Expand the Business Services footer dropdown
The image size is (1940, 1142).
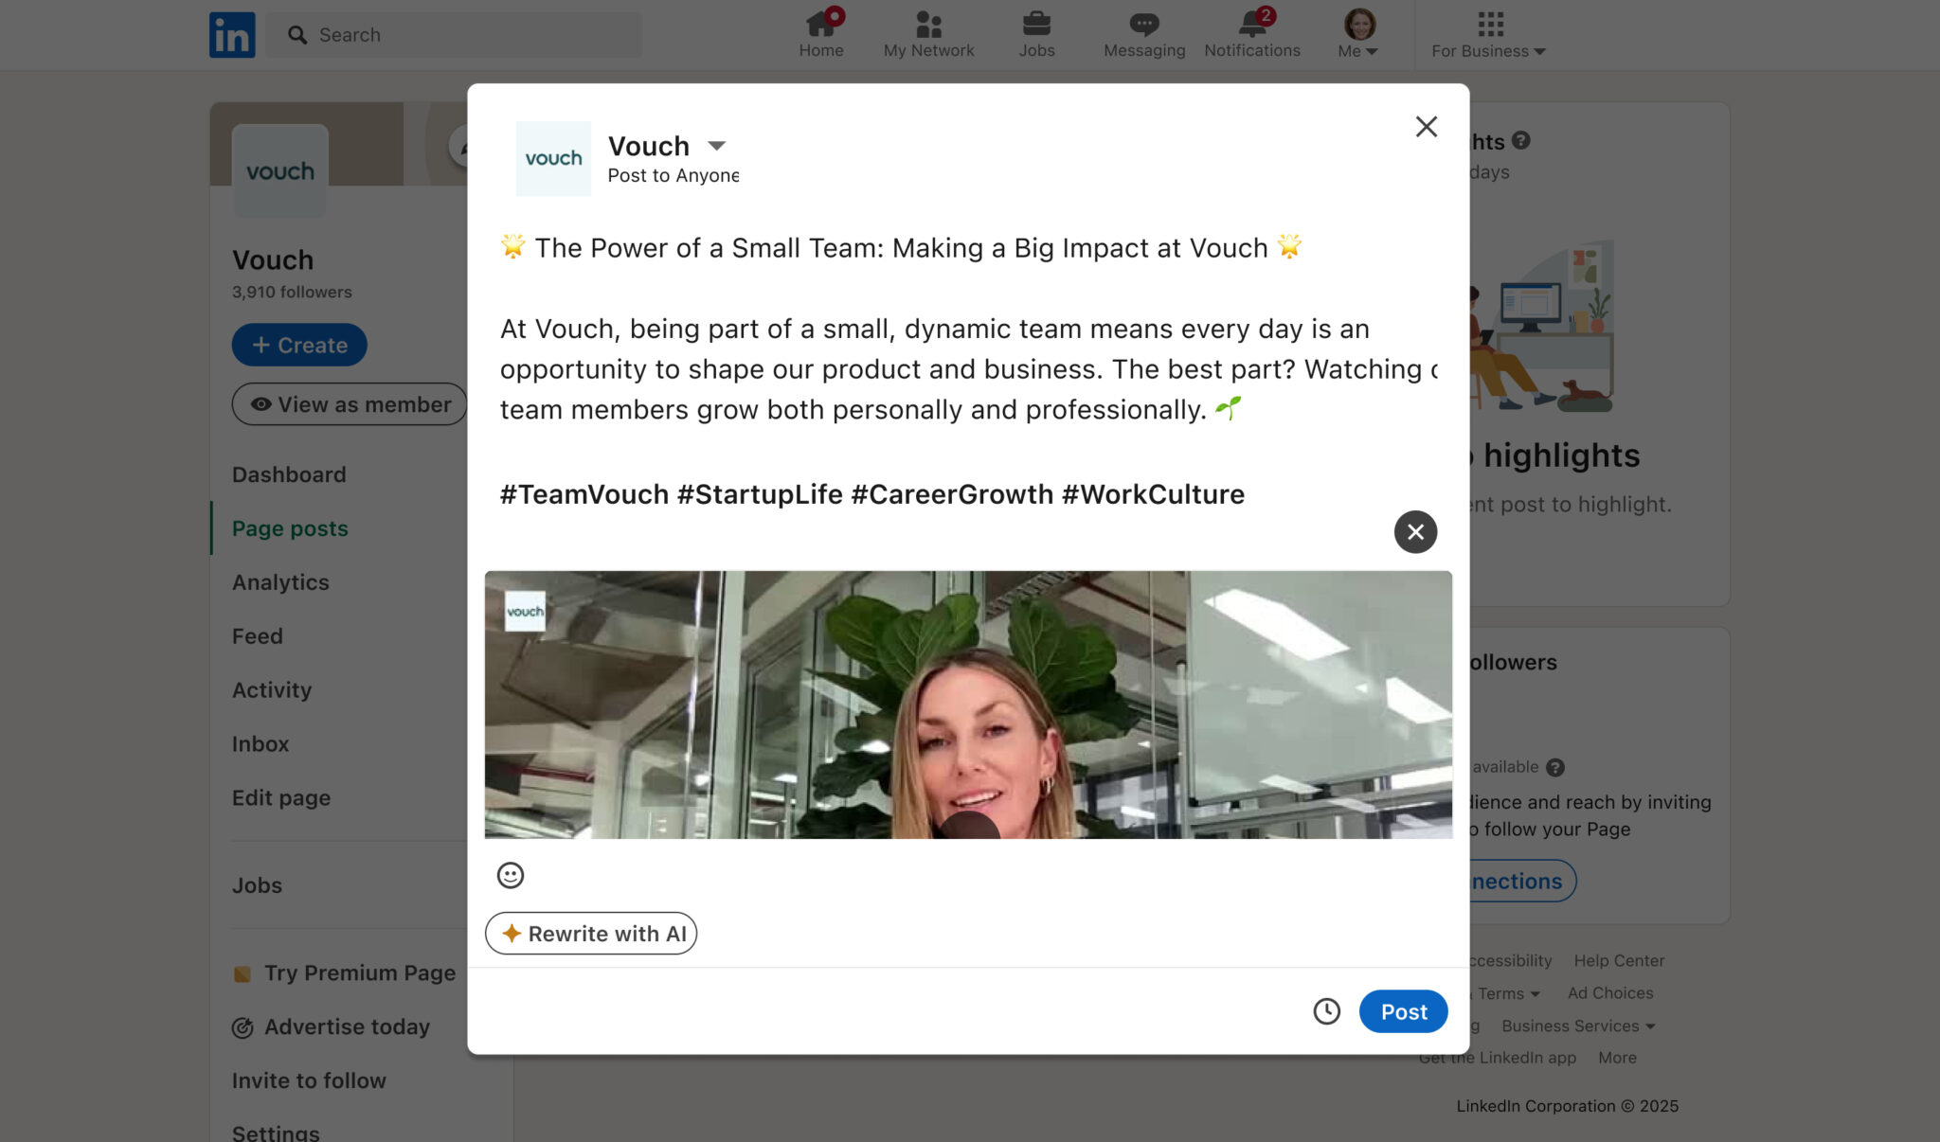pos(1578,1026)
